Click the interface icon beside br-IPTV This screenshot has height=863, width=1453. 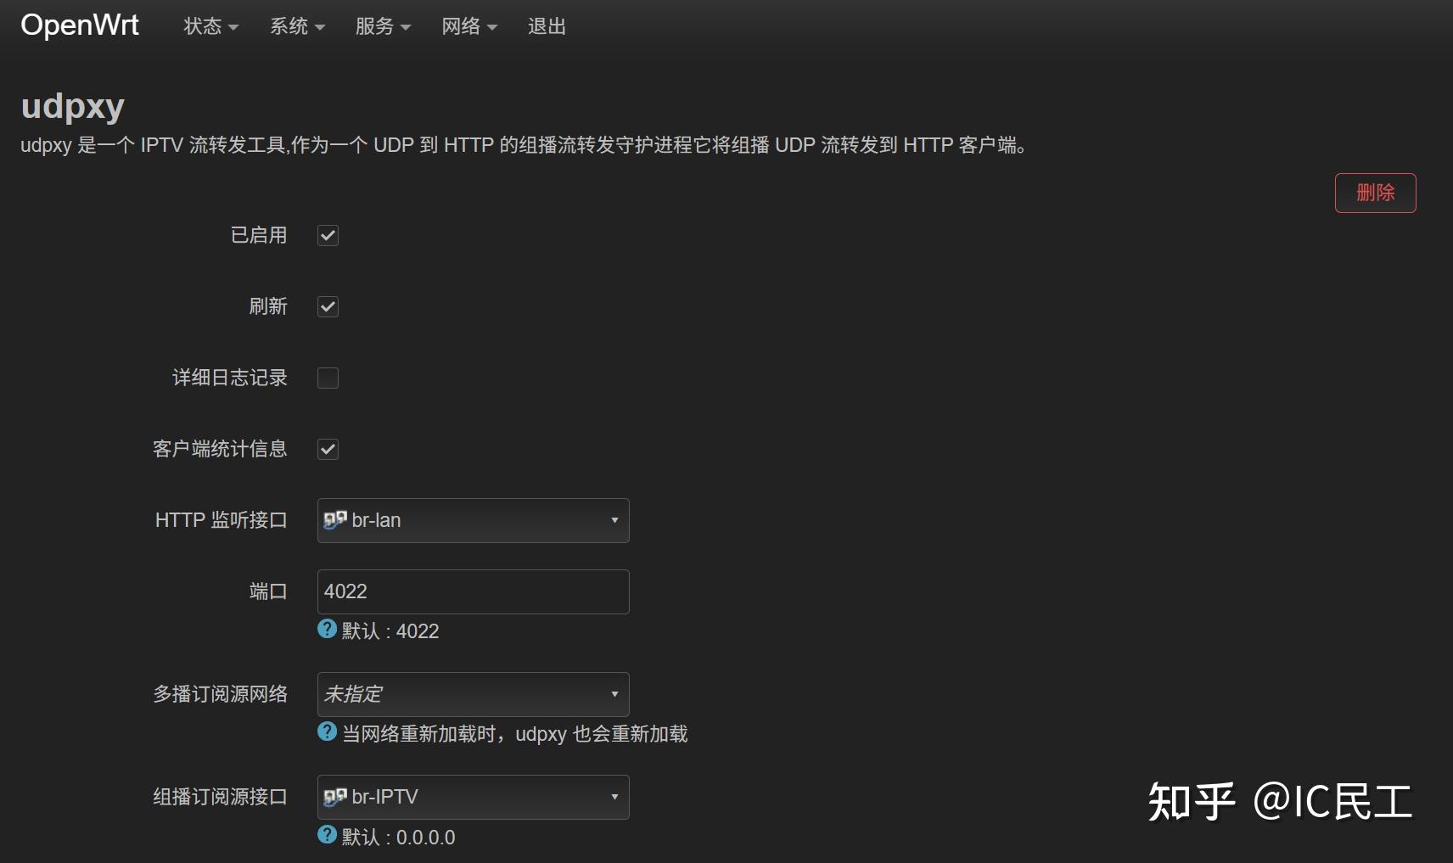click(x=336, y=796)
